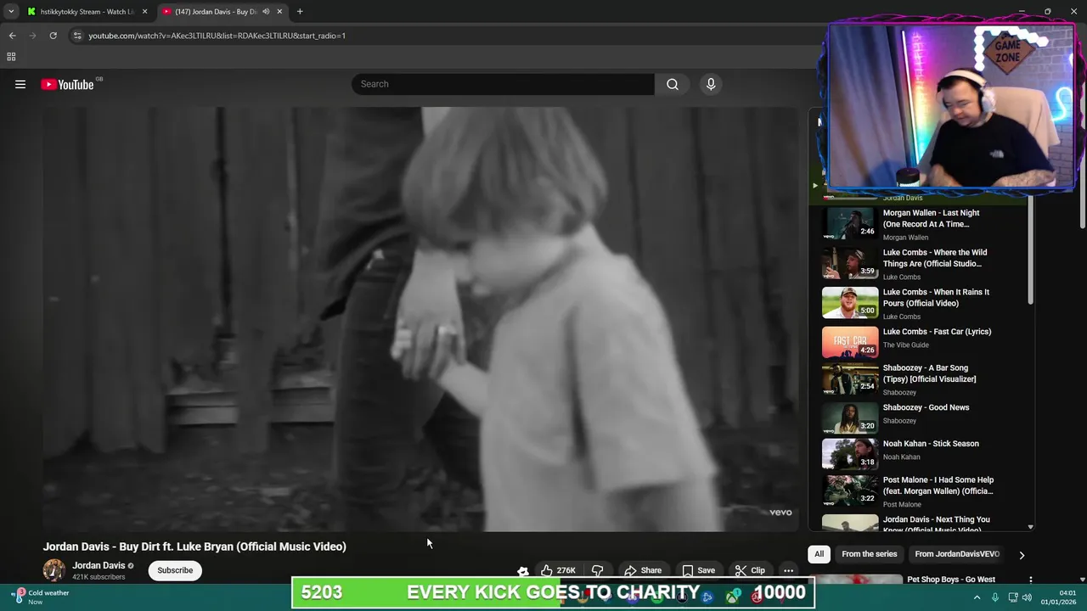Play Shaboozey A Bar Song thumbnail
Viewport: 1087px width, 611px height.
click(850, 378)
